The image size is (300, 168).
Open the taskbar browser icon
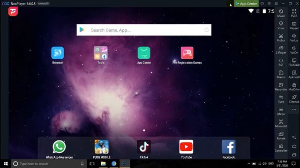(114, 164)
